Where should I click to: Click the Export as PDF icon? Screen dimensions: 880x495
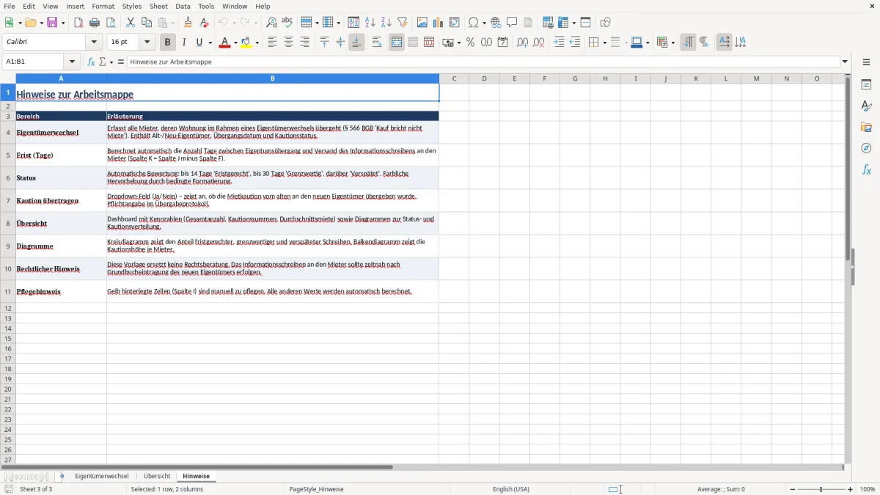tap(78, 23)
